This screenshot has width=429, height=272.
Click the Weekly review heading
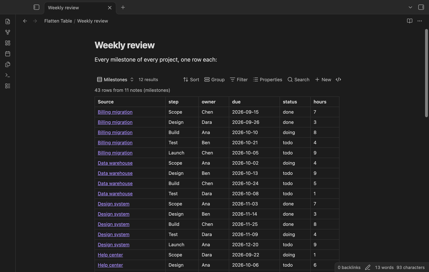click(125, 45)
